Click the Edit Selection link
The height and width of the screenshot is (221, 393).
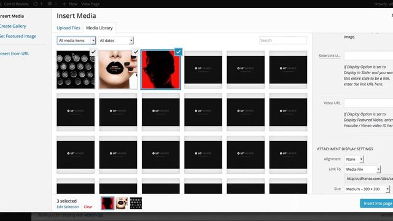pos(68,207)
